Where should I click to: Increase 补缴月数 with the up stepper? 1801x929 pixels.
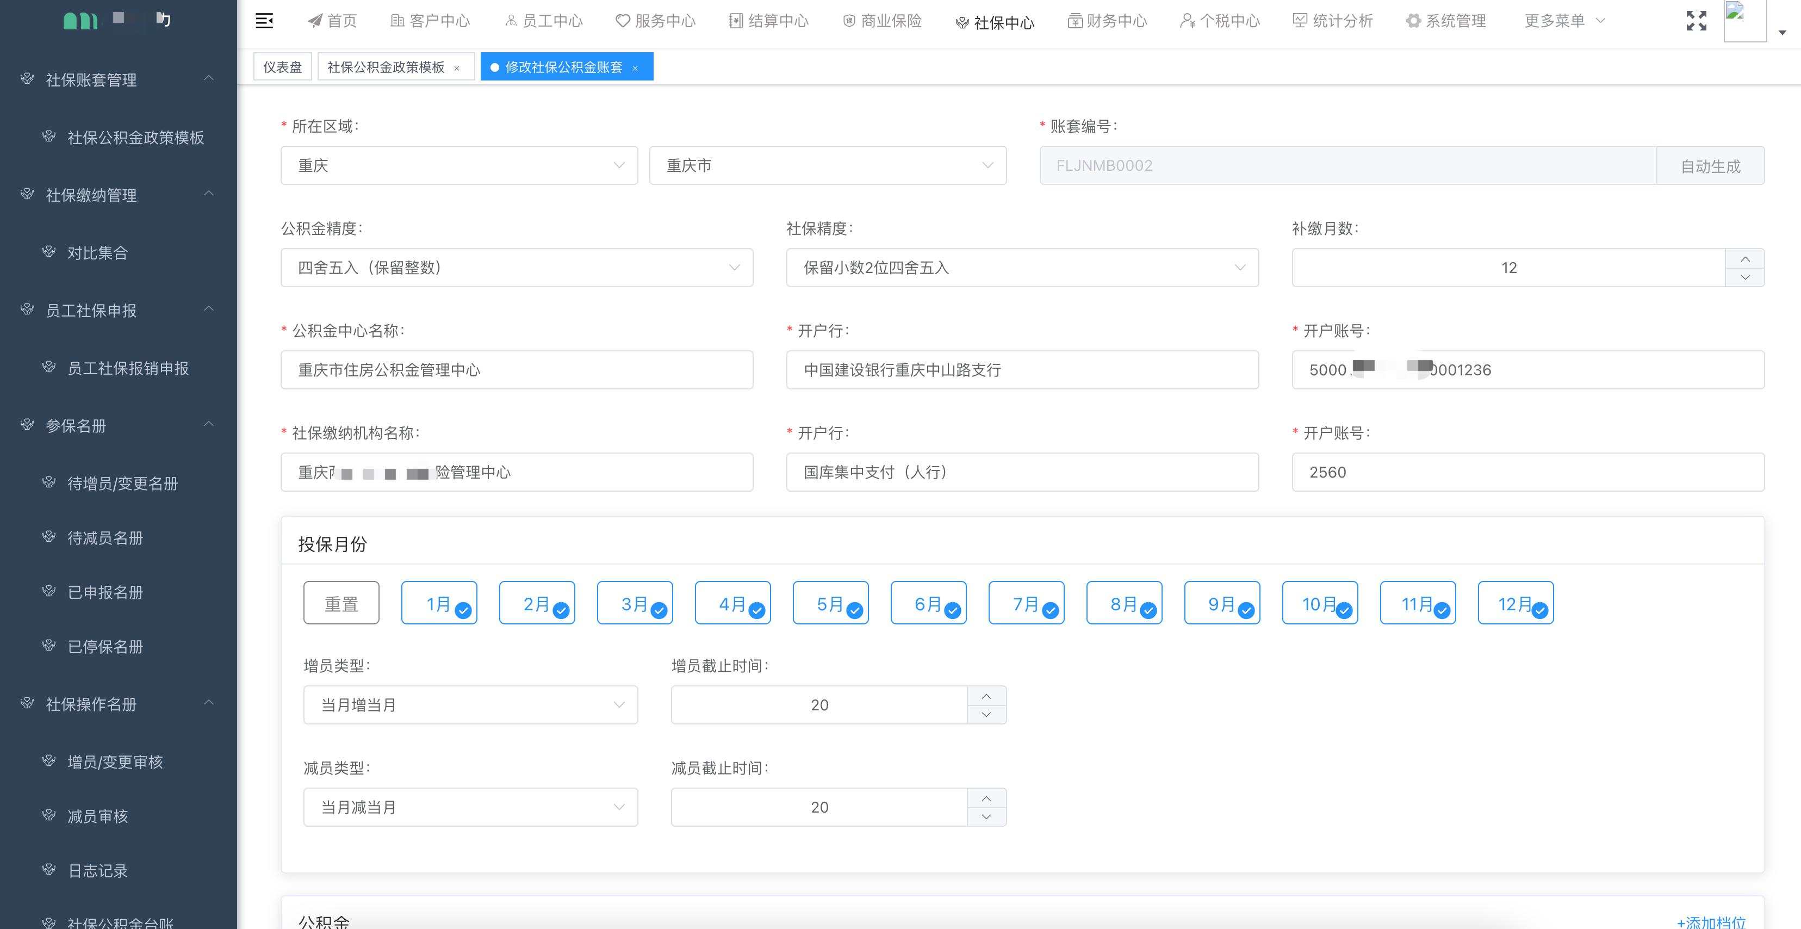(x=1744, y=258)
